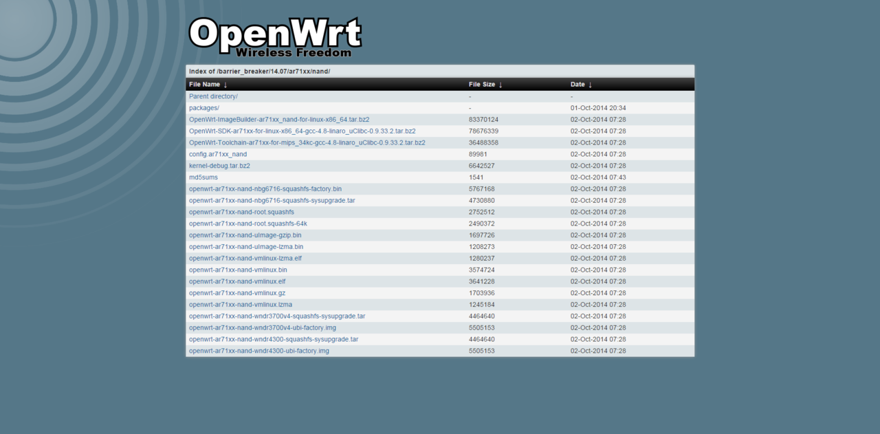Download wndr4300-ubi-factory.img file
880x434 pixels.
(x=259, y=351)
